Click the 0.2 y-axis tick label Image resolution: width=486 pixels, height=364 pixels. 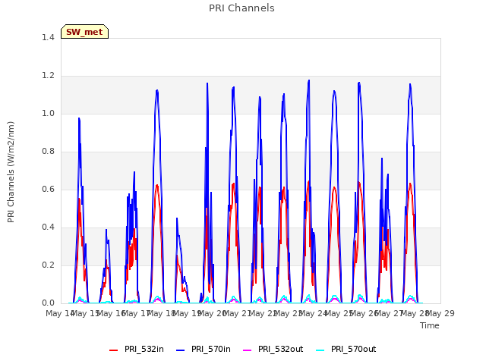48,265
